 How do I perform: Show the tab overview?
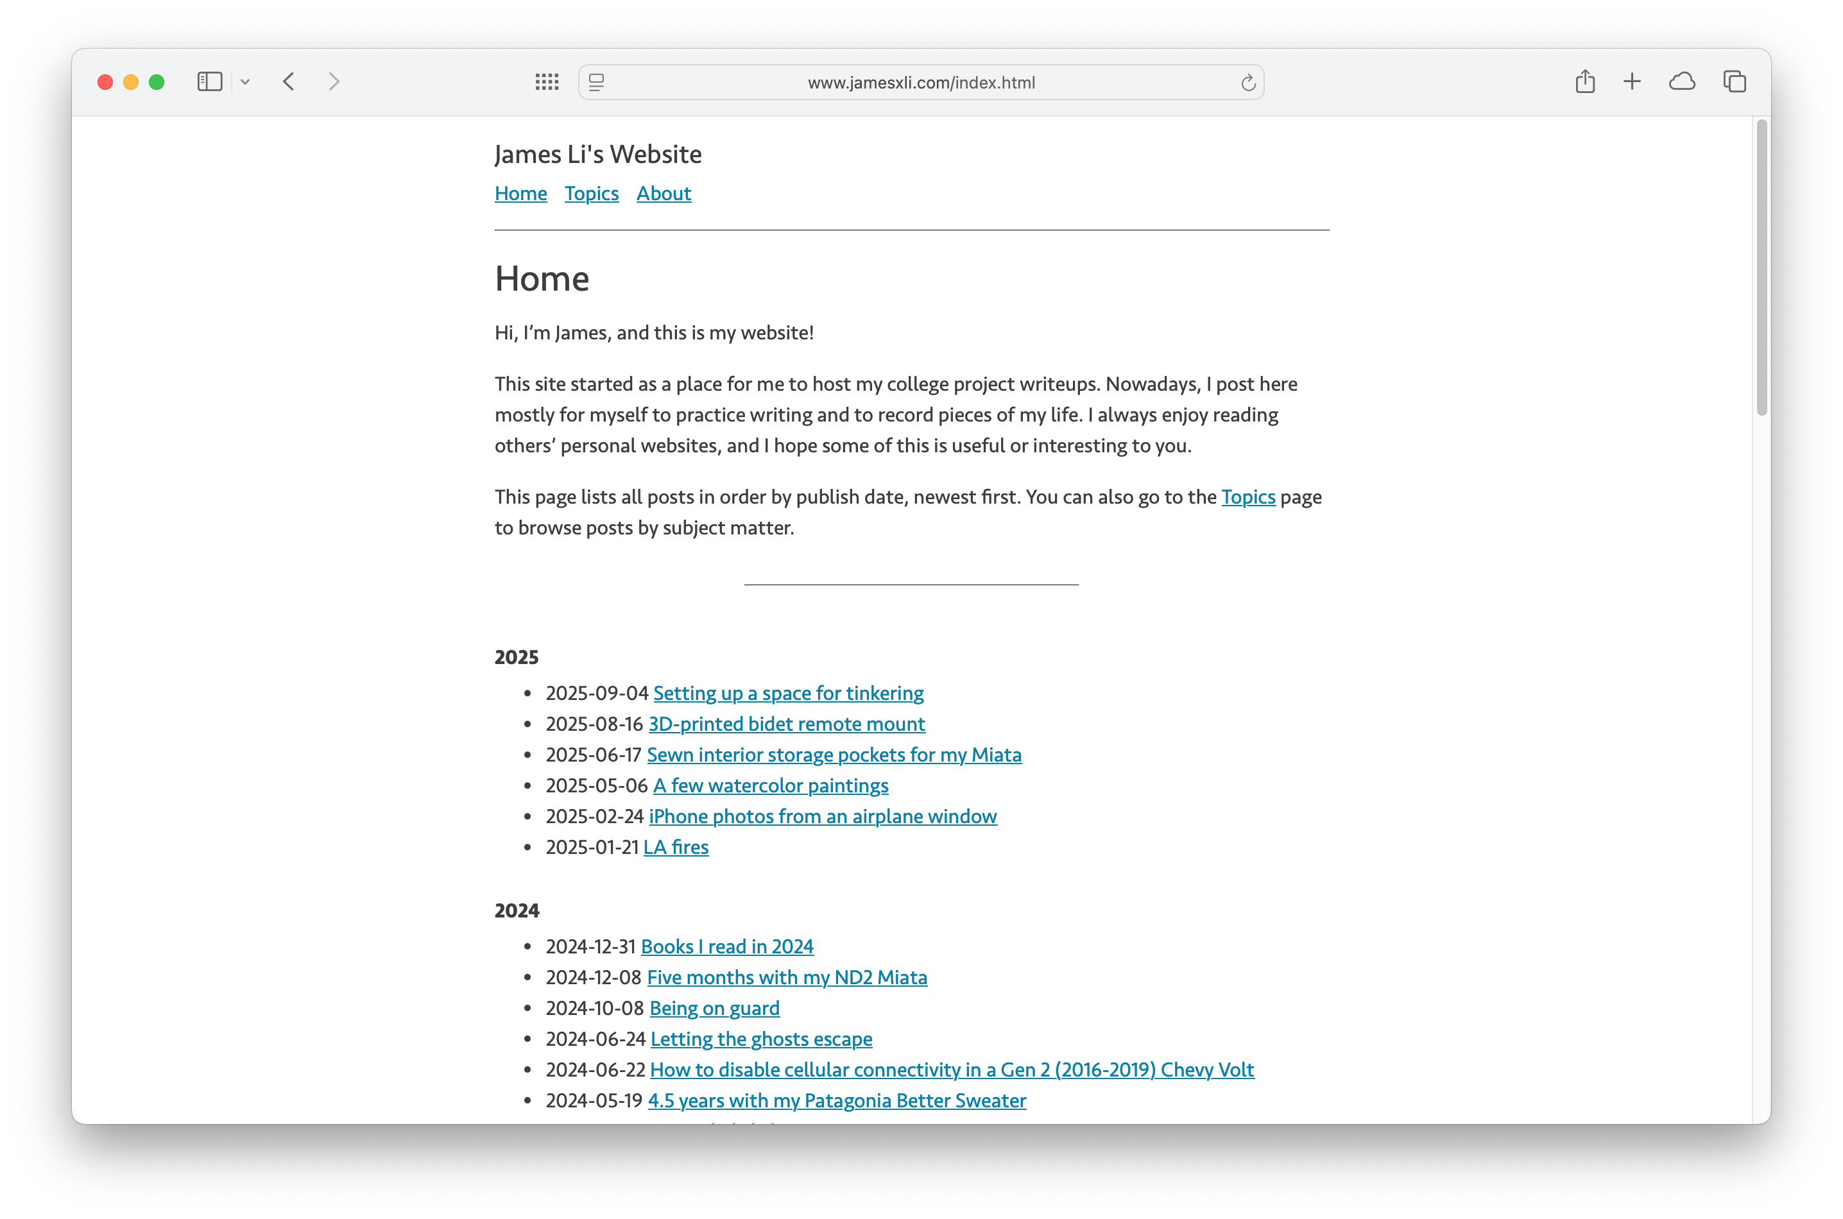[1734, 81]
